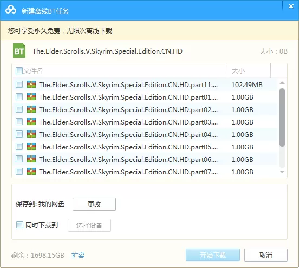Image resolution: width=299 pixels, height=268 pixels.
Task: Check the part07 file checkbox
Action: 19,172
